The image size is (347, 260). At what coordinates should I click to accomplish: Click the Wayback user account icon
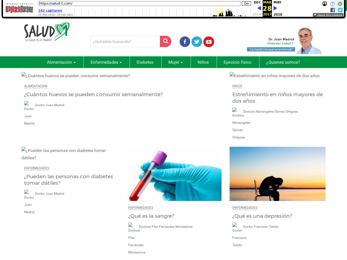pos(324,4)
